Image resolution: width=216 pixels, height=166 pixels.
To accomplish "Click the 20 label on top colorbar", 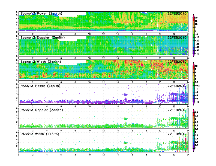I will pos(196,18).
